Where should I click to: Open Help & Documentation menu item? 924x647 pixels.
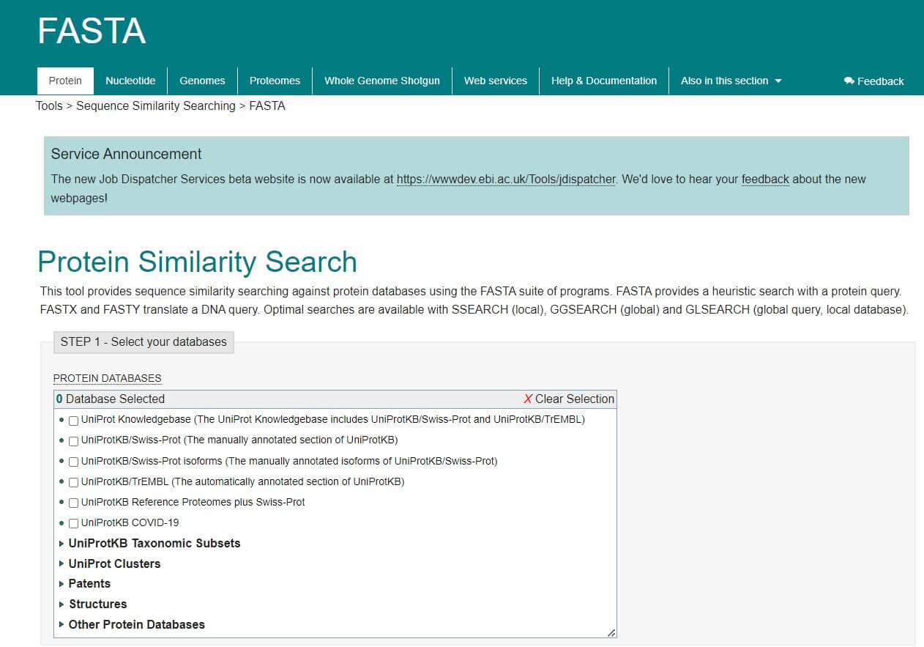[604, 81]
